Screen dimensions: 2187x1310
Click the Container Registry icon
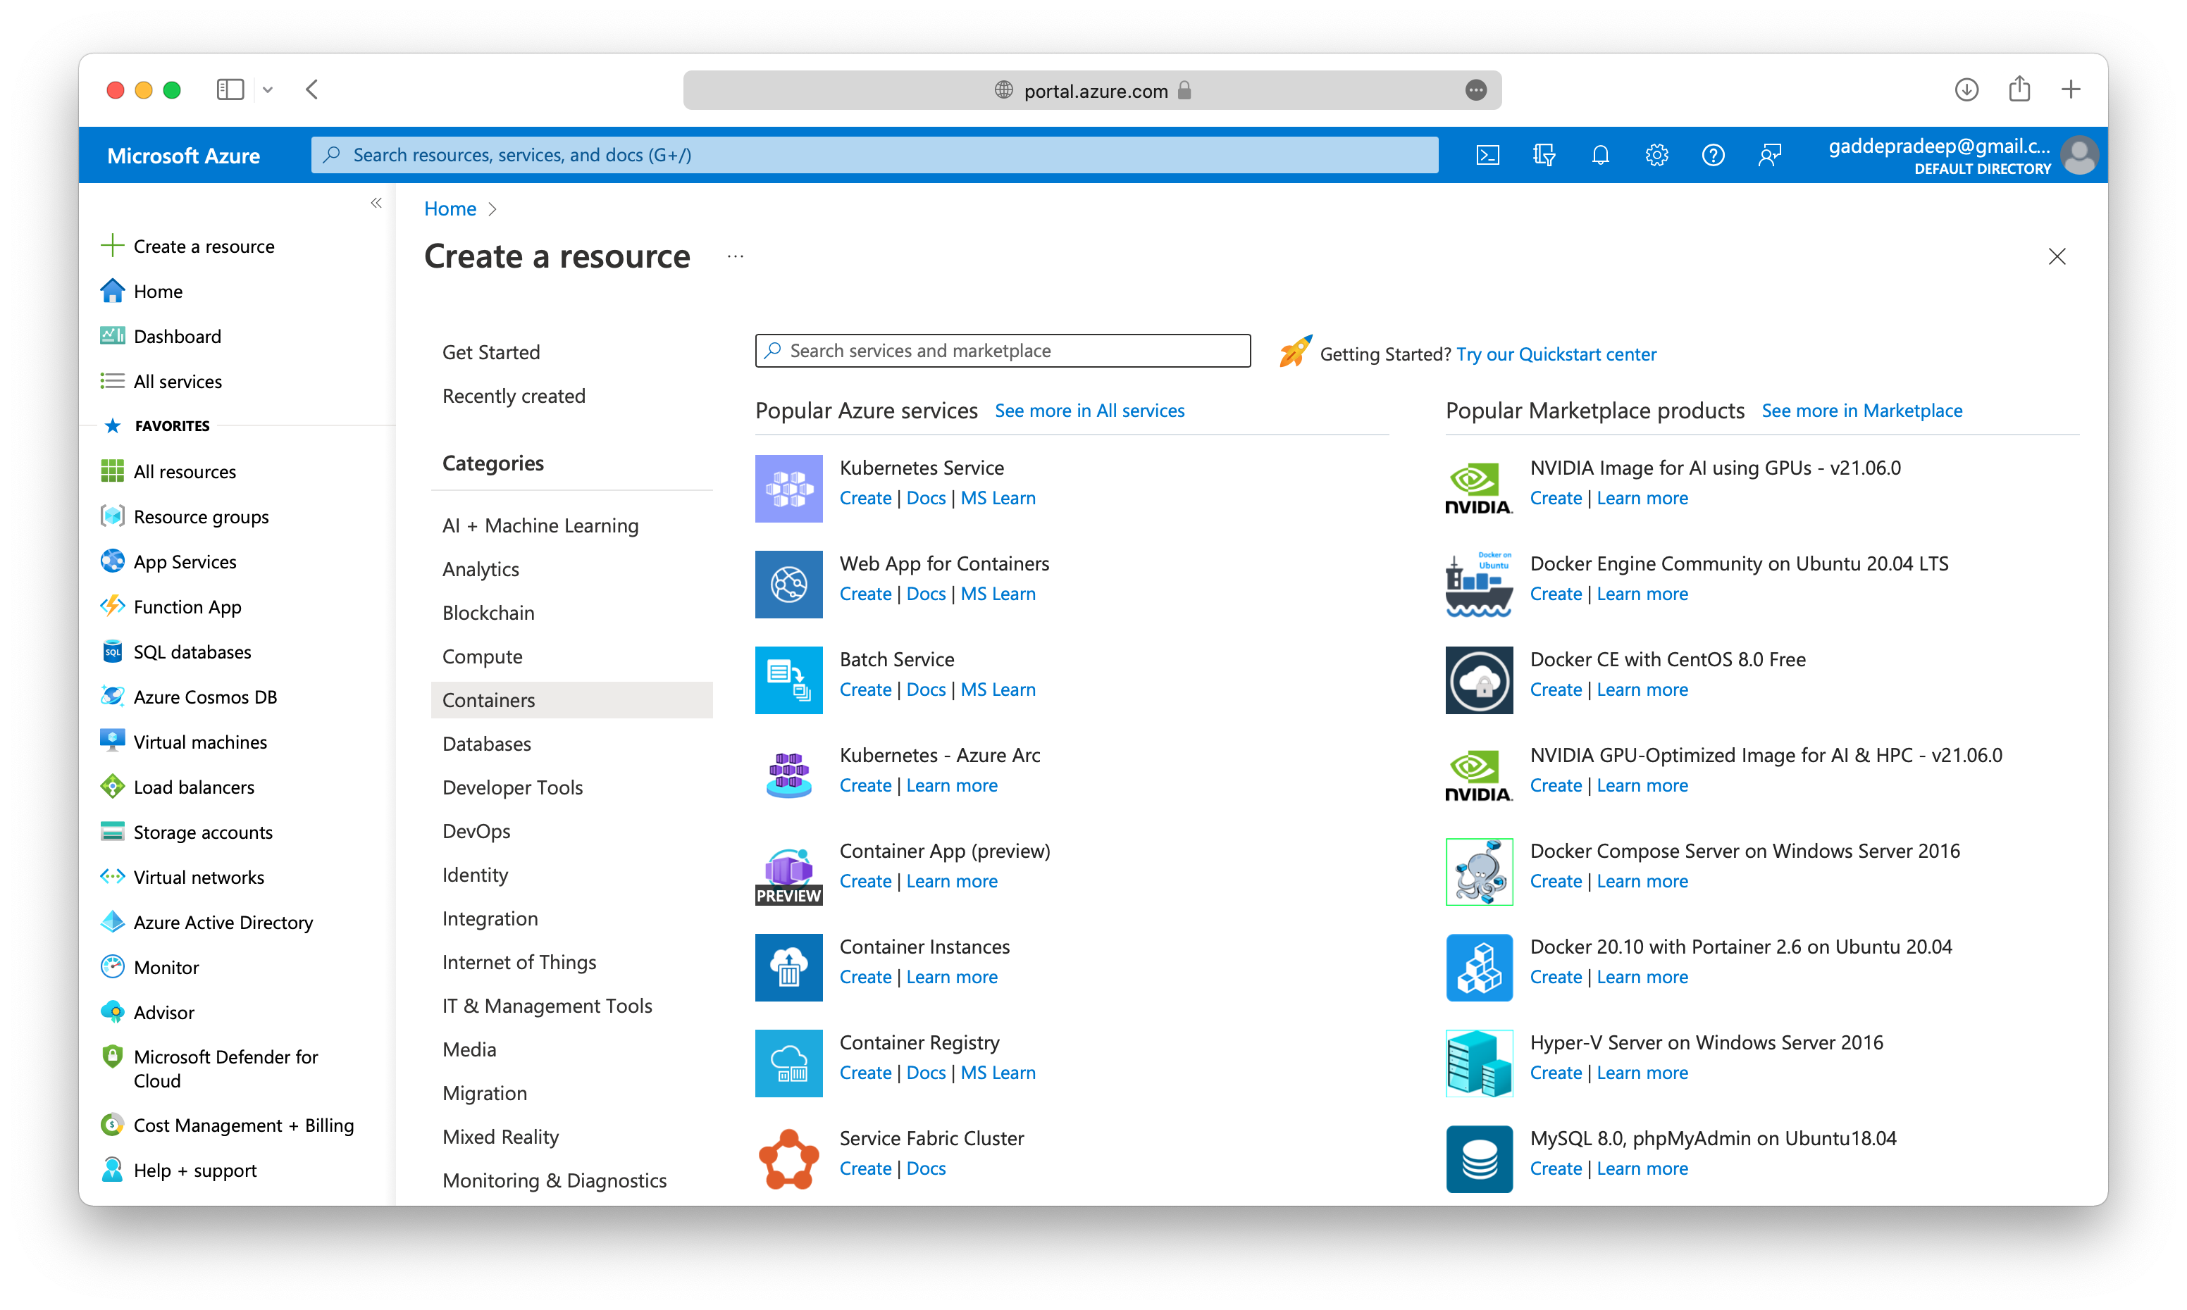[x=788, y=1063]
